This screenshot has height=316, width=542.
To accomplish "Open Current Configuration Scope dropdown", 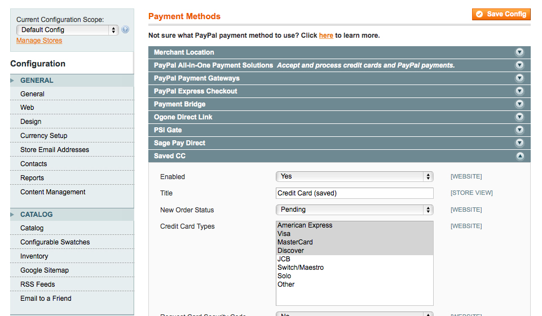I will [x=67, y=30].
